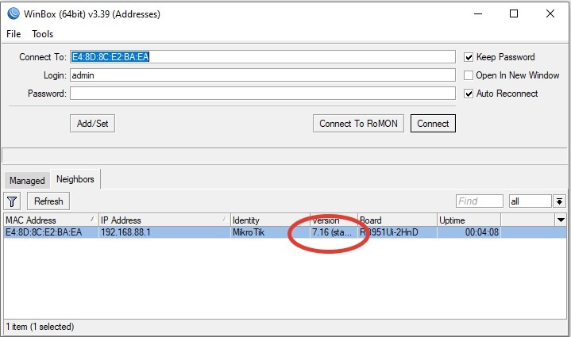
Task: Close the WinBox window
Action: pos(550,13)
